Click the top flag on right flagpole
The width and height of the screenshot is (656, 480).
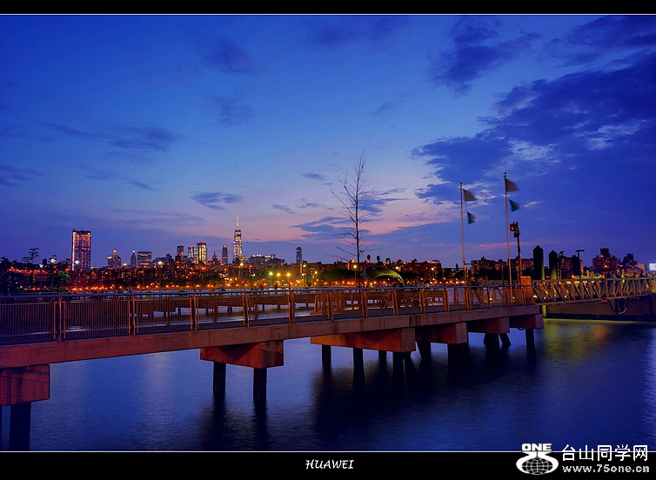click(512, 185)
